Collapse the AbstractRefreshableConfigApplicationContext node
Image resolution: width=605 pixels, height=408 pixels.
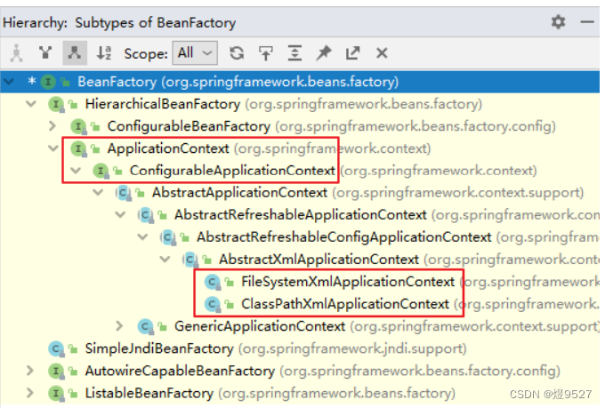[142, 237]
